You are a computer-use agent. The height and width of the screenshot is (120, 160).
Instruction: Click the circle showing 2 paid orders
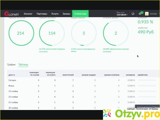click(115, 33)
